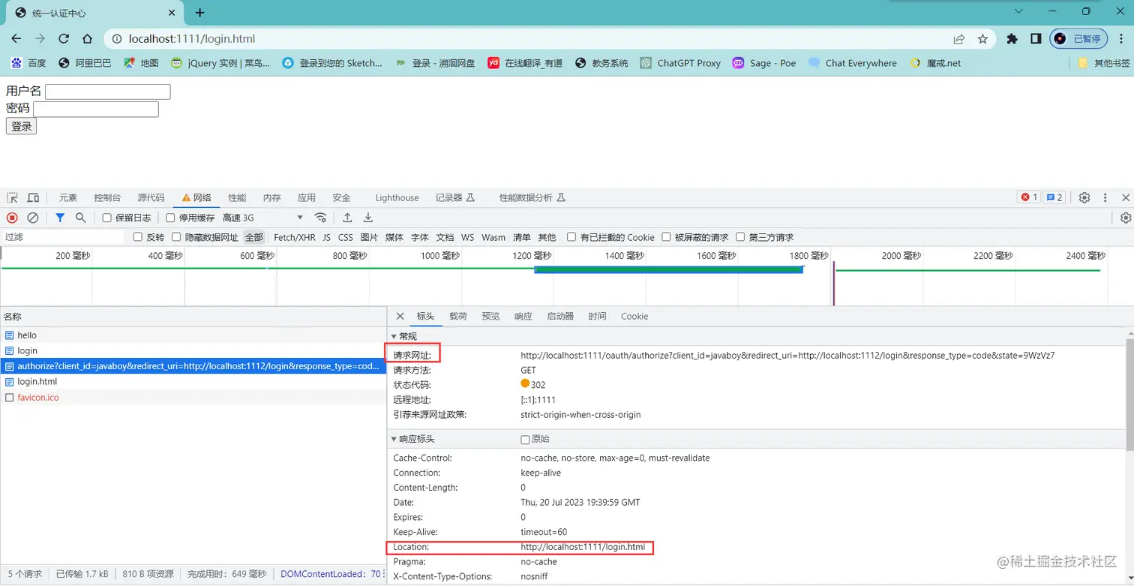Check the 原始 response headers checkbox
The height and width of the screenshot is (586, 1134).
point(525,440)
